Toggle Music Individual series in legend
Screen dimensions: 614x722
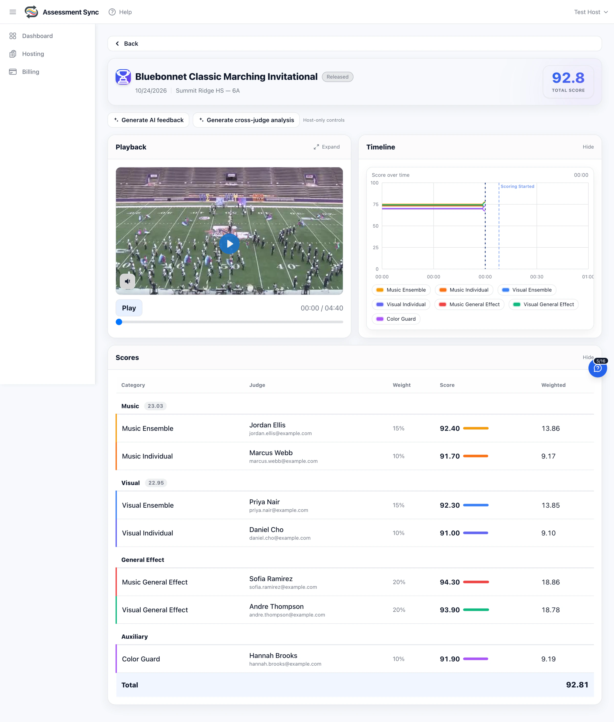[464, 290]
